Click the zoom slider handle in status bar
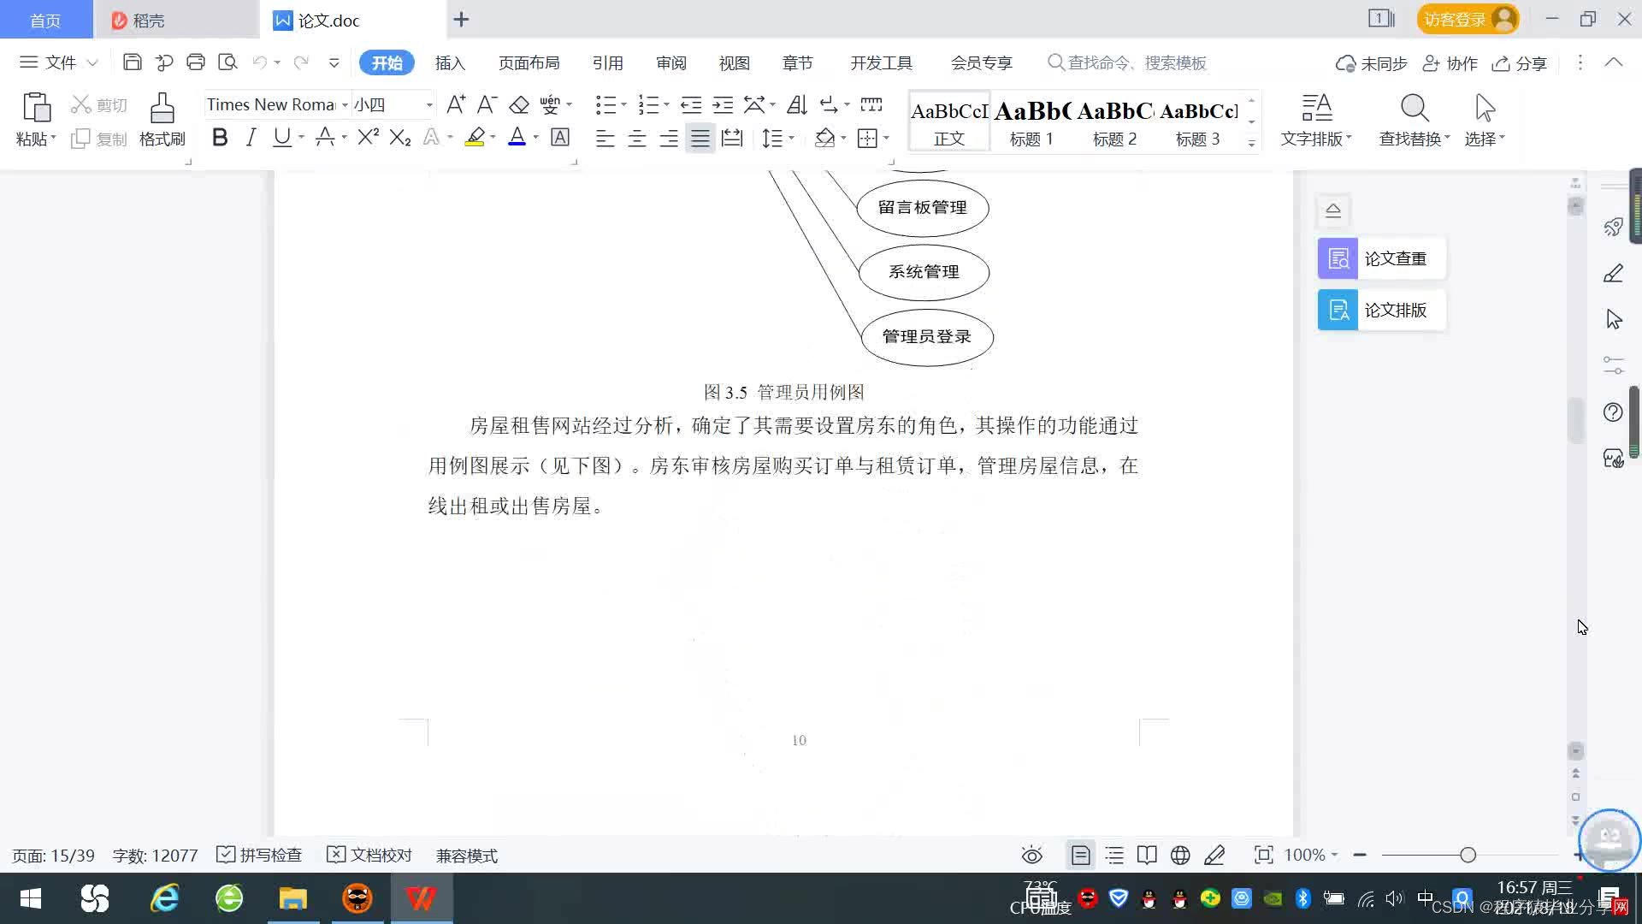The image size is (1642, 924). click(x=1468, y=856)
